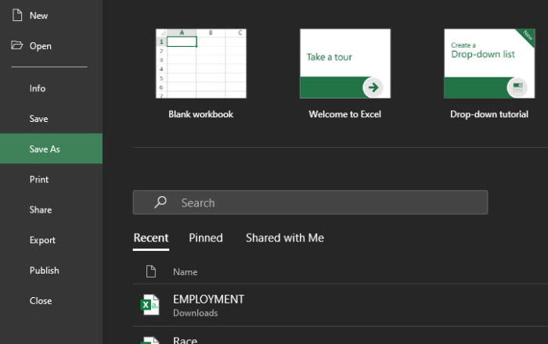Select Save As in the sidebar
This screenshot has width=548, height=344.
point(45,149)
